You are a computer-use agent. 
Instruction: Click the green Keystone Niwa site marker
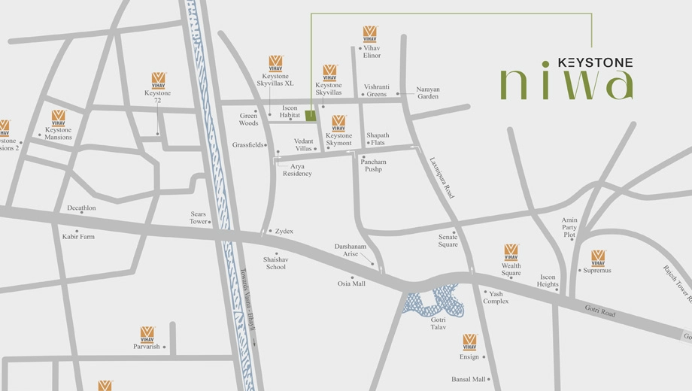point(311,116)
